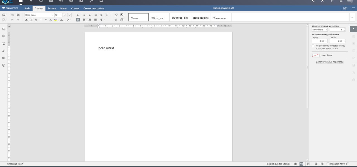Viewport: 357px width, 167px height.
Task: Apply the Normal style
Action: tap(138, 17)
